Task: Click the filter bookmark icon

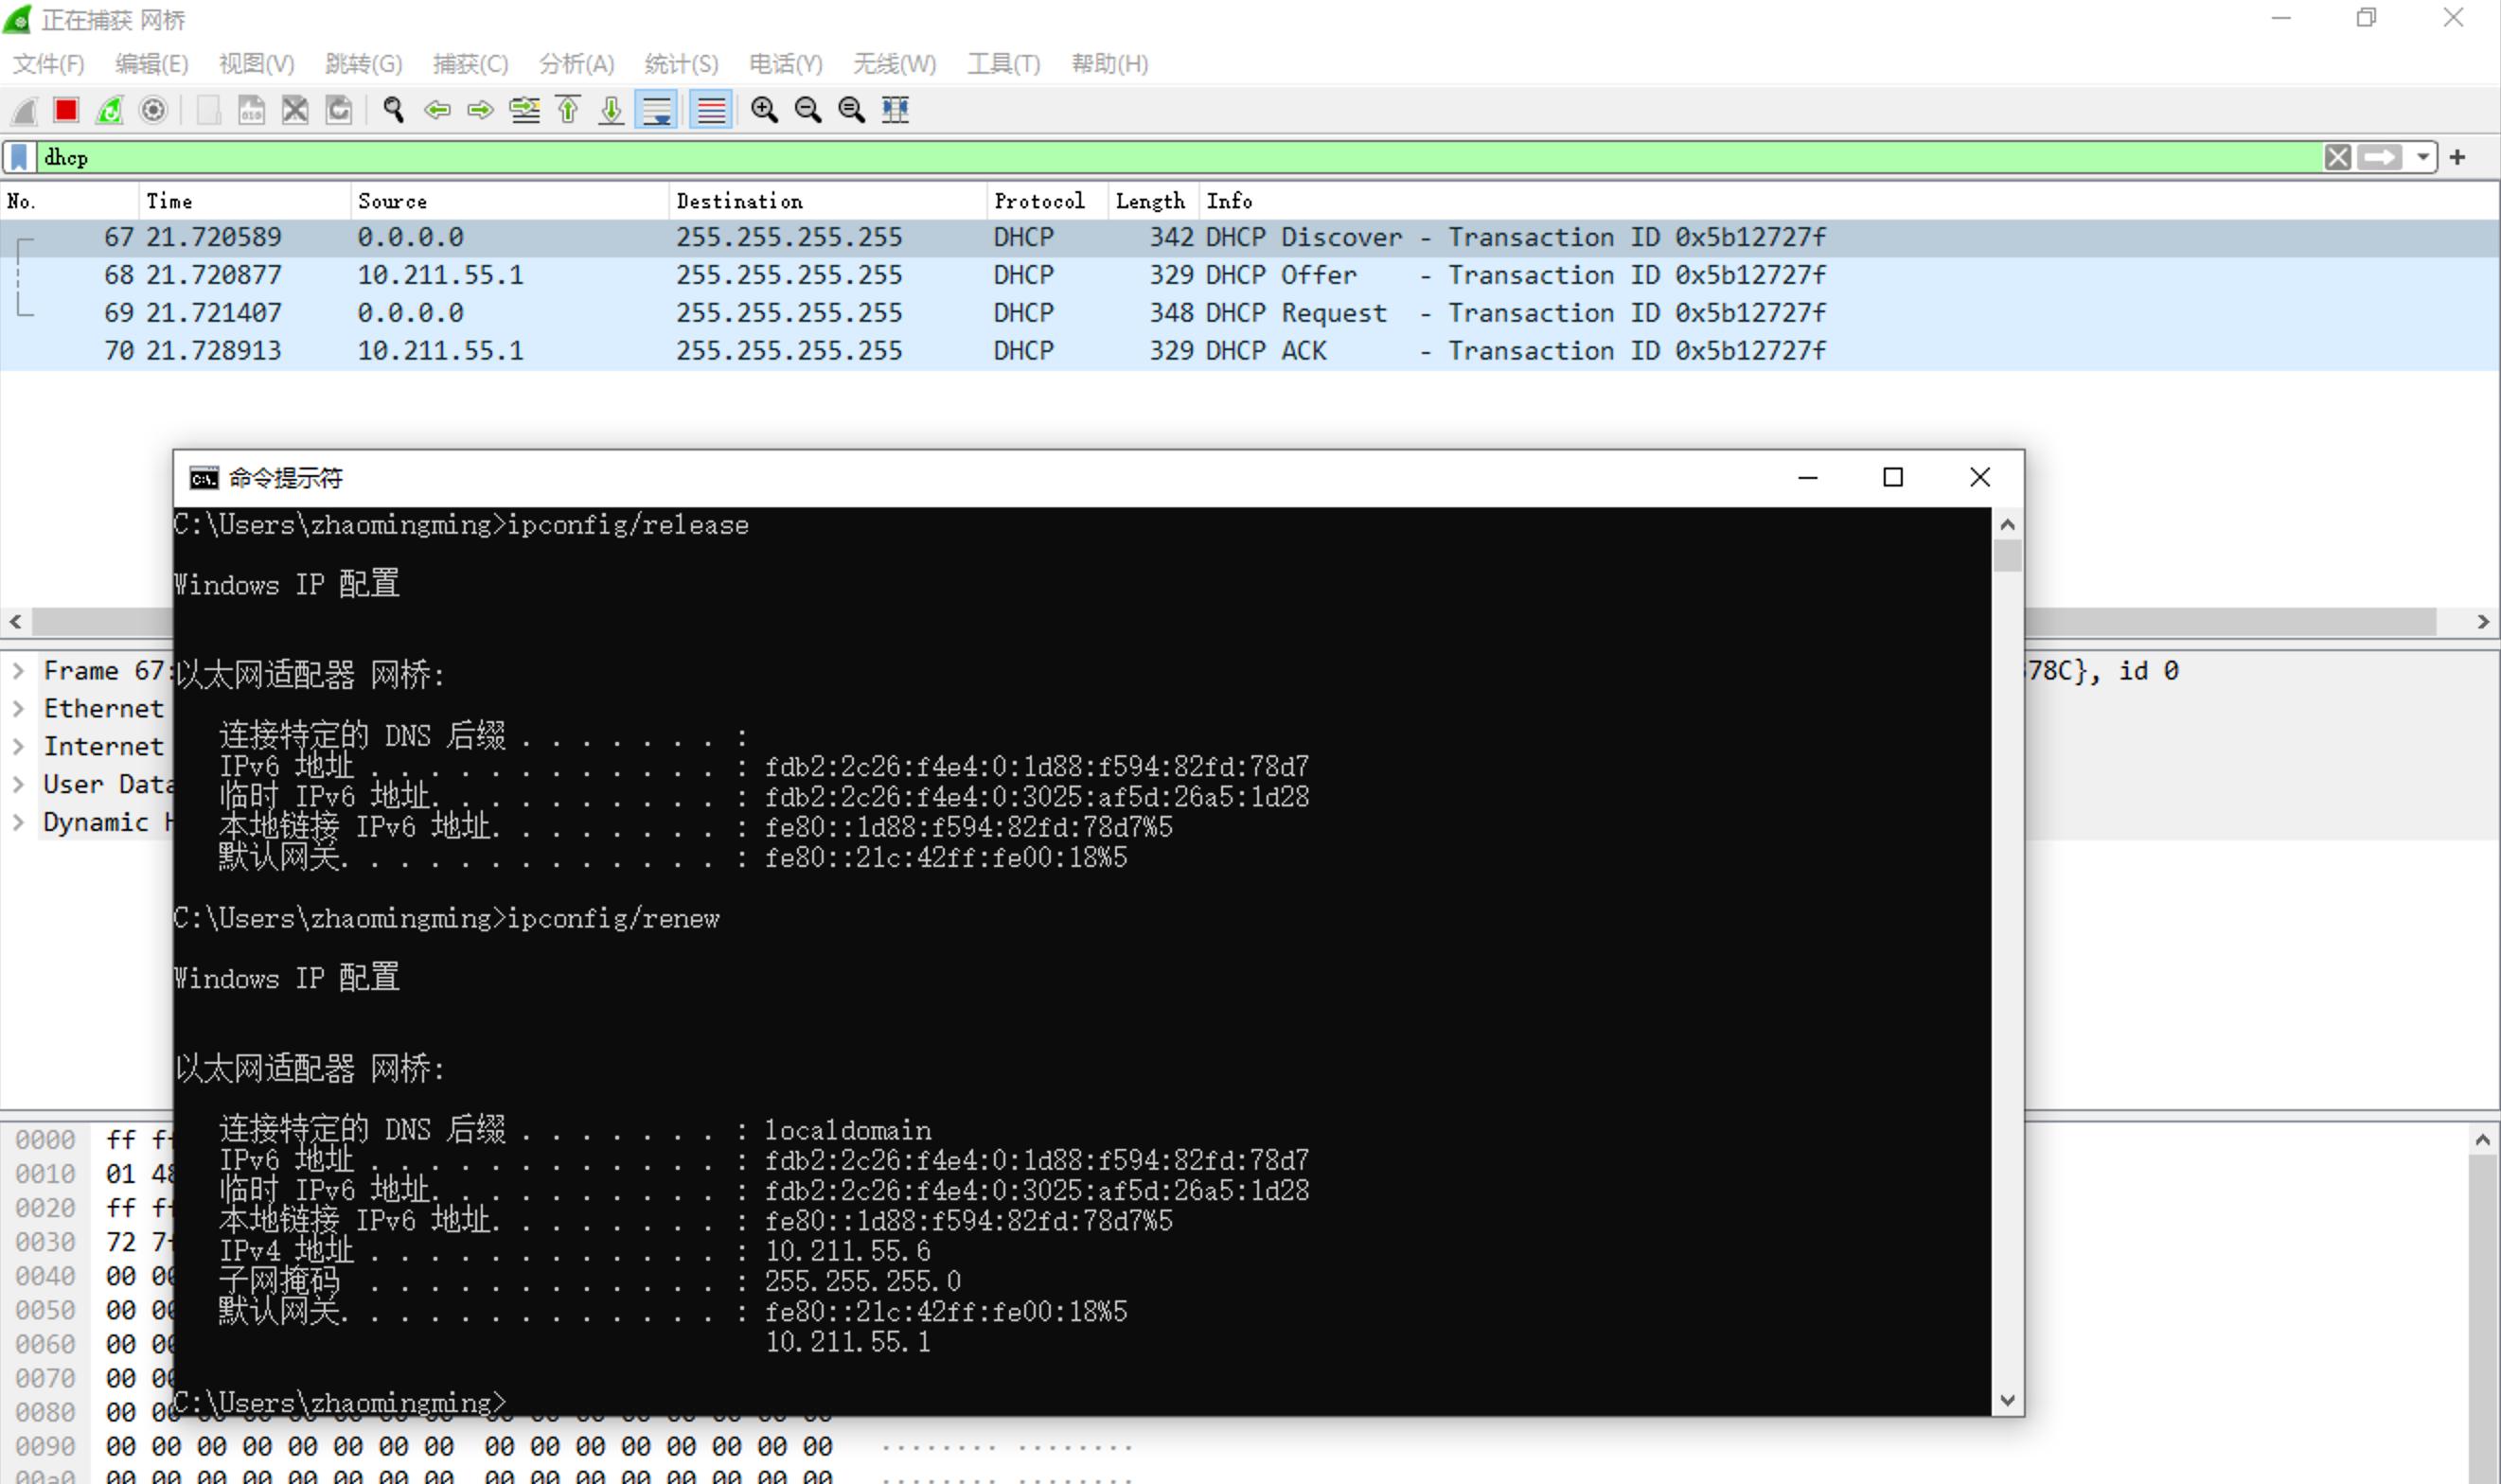Action: pos(19,157)
